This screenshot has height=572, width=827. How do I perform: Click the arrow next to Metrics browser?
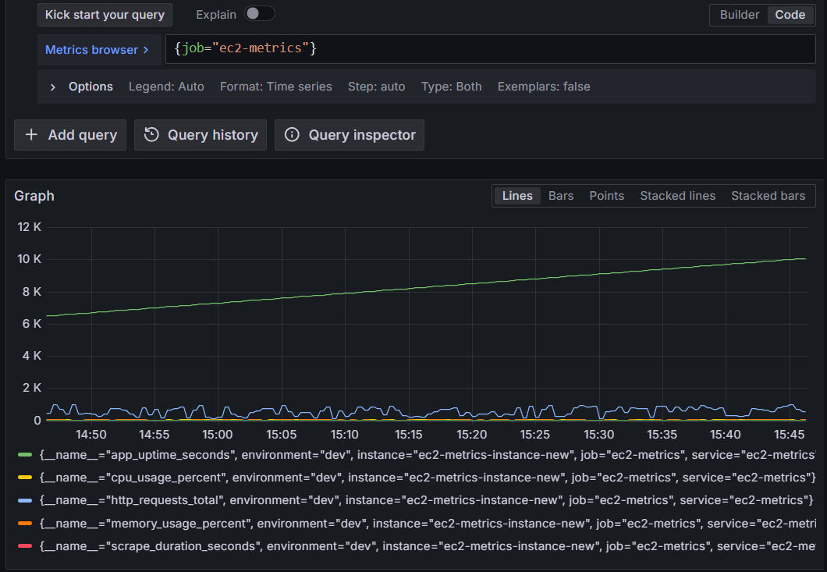[x=145, y=49]
